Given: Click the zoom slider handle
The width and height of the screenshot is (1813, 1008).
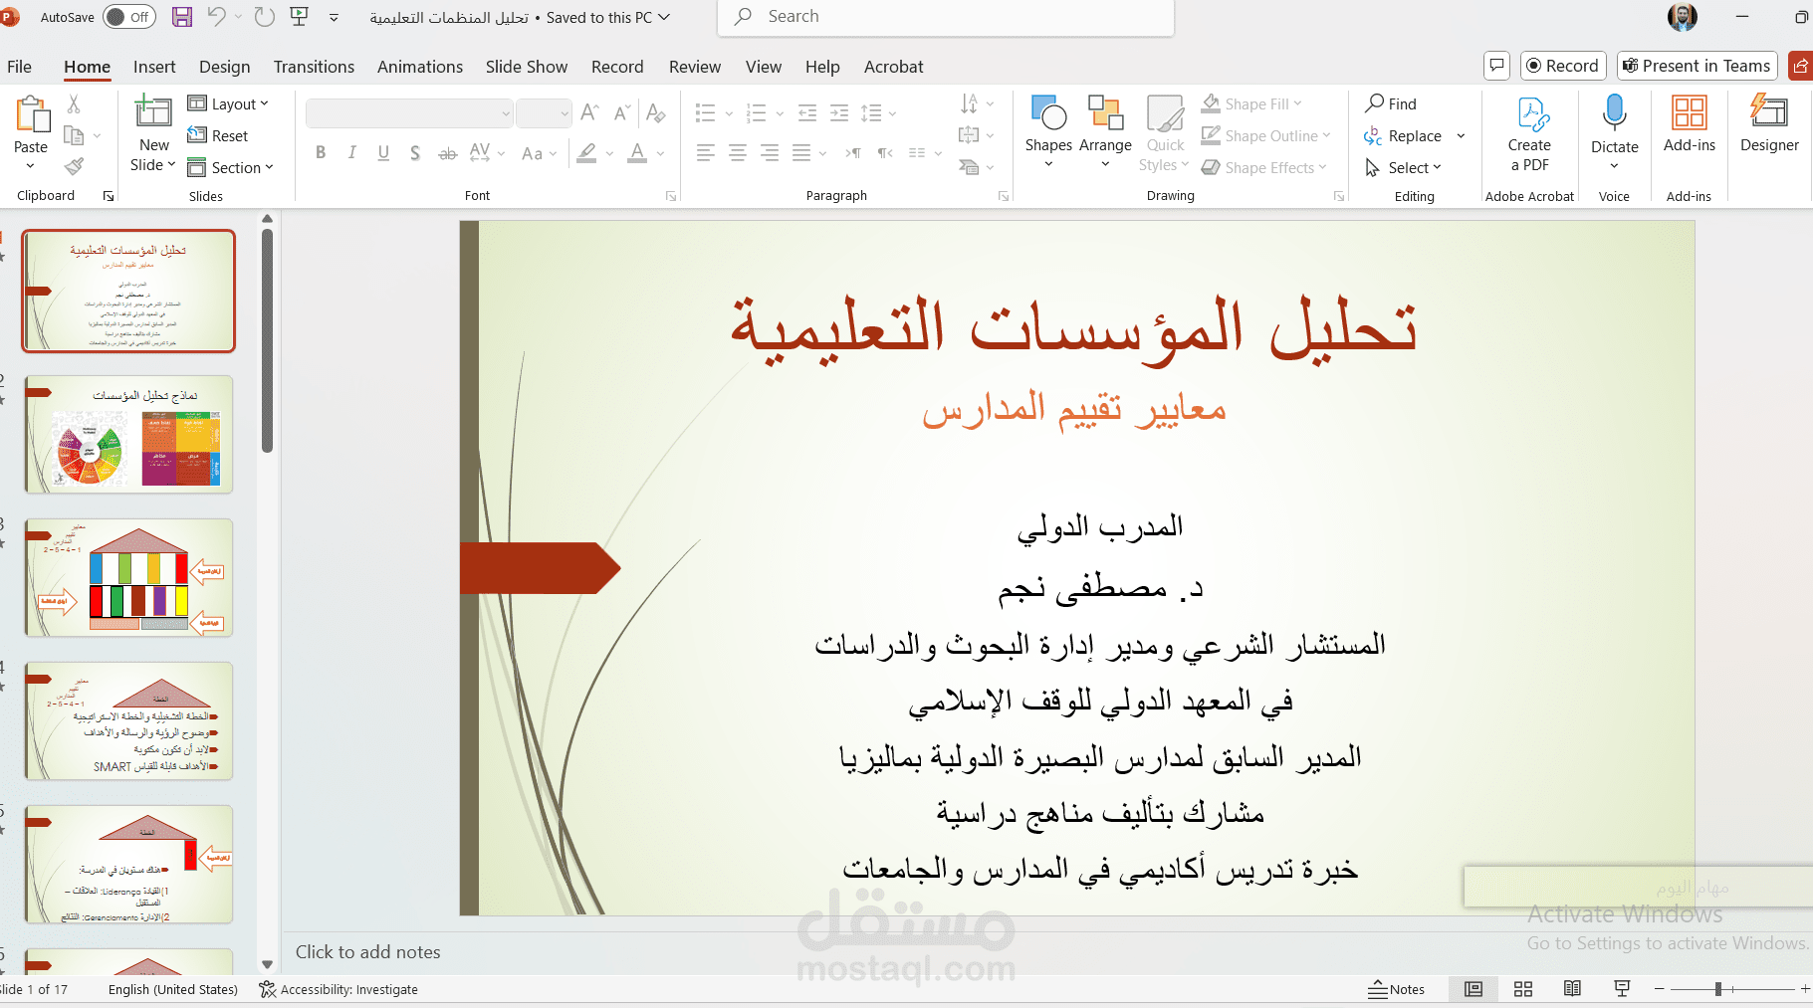Looking at the screenshot, I should pos(1718,989).
